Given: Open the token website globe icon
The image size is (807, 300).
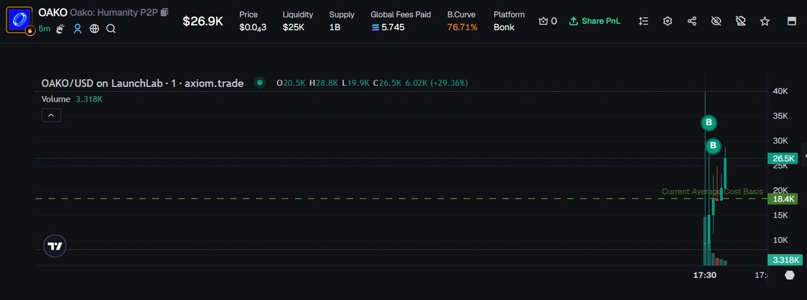Looking at the screenshot, I should 94,28.
